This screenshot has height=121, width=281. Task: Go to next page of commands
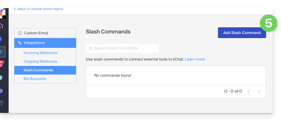pos(259,92)
